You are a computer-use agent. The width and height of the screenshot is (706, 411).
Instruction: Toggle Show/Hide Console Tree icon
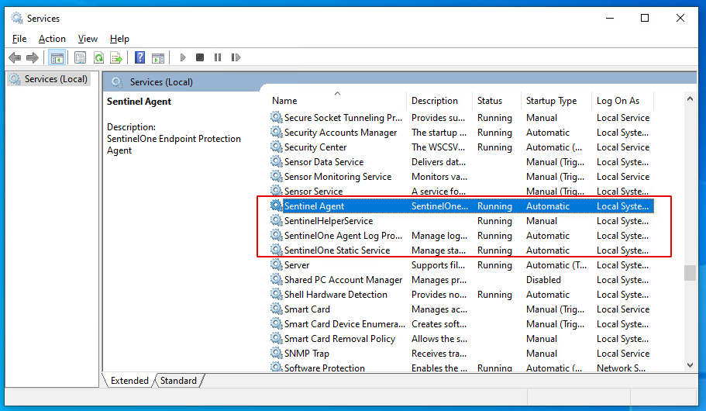coord(57,57)
